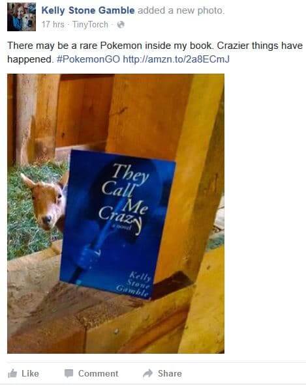Open Kelly Stone Gamble's profile picture
The width and height of the screenshot is (306, 385).
22,17
